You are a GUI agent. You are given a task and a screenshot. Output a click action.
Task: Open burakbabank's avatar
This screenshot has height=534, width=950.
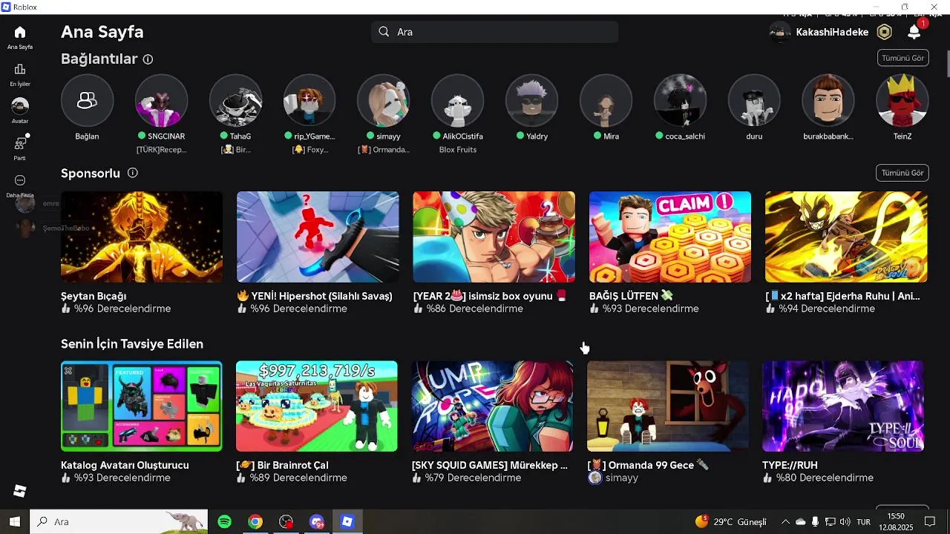(828, 100)
